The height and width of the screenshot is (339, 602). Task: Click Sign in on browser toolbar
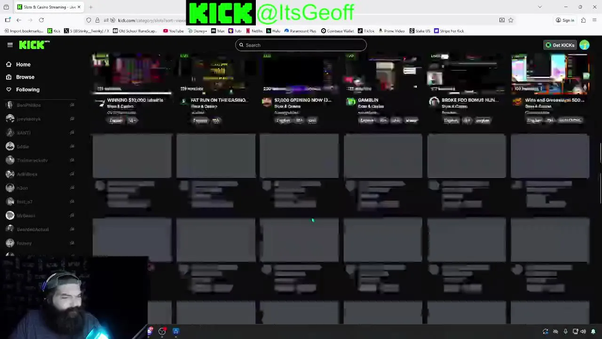[565, 20]
